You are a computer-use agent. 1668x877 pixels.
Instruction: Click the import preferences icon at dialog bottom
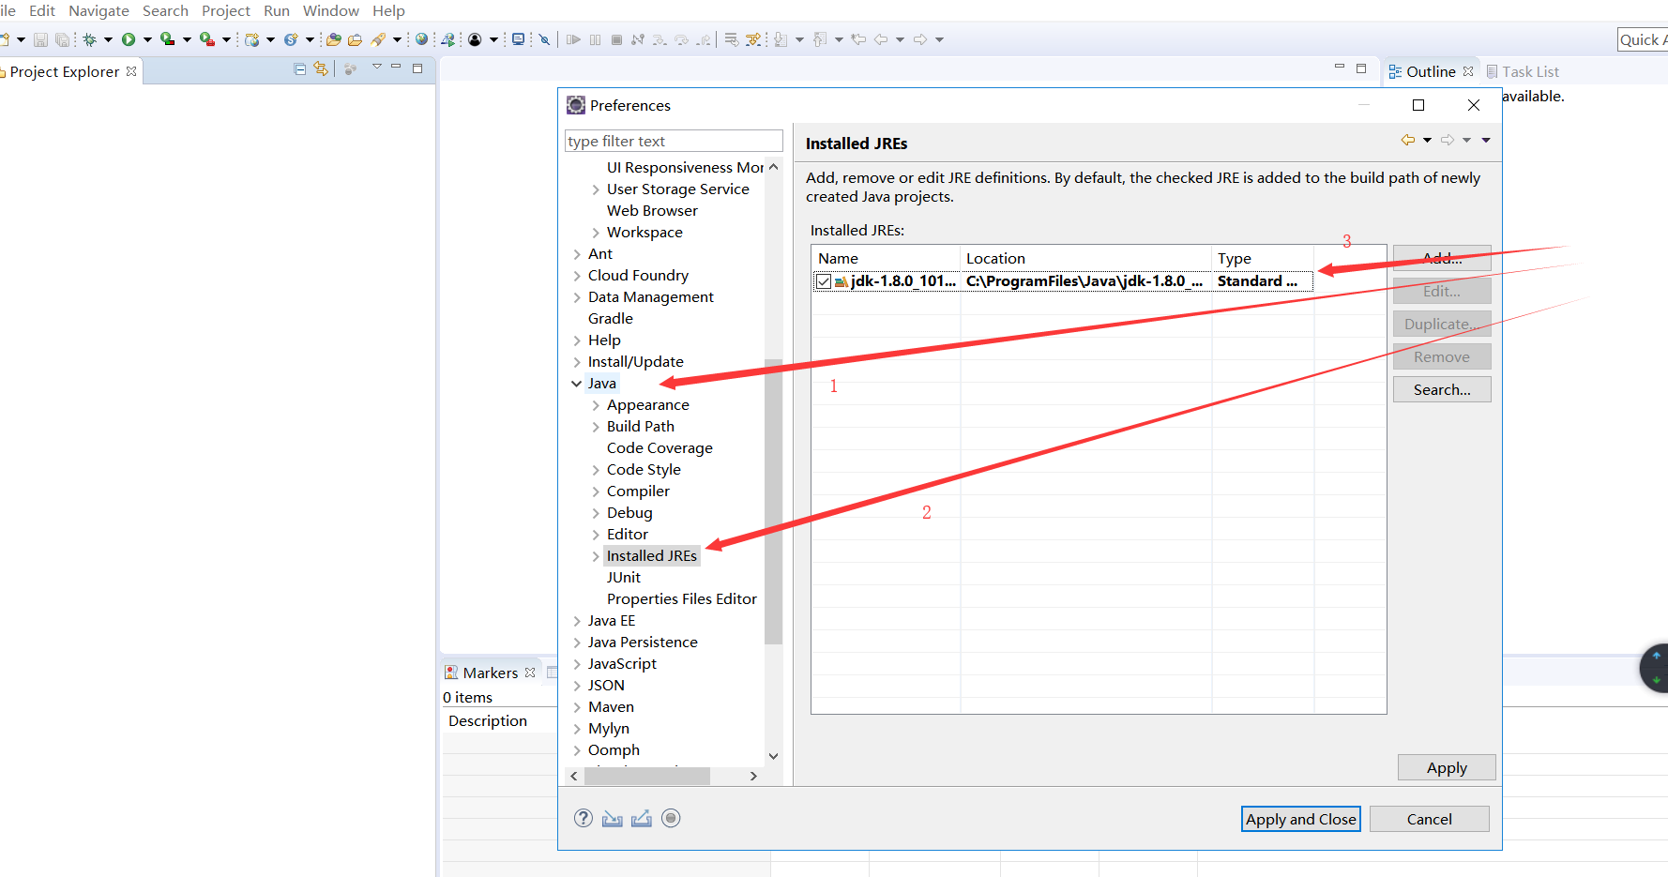click(613, 819)
